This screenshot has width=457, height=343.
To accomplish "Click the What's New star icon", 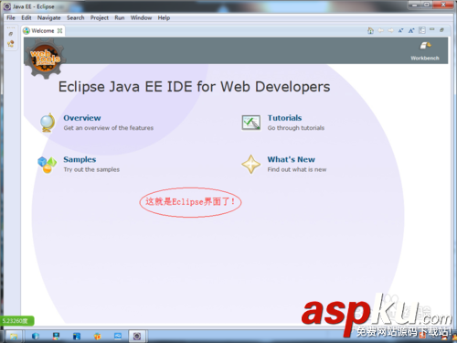I will pyautogui.click(x=251, y=165).
